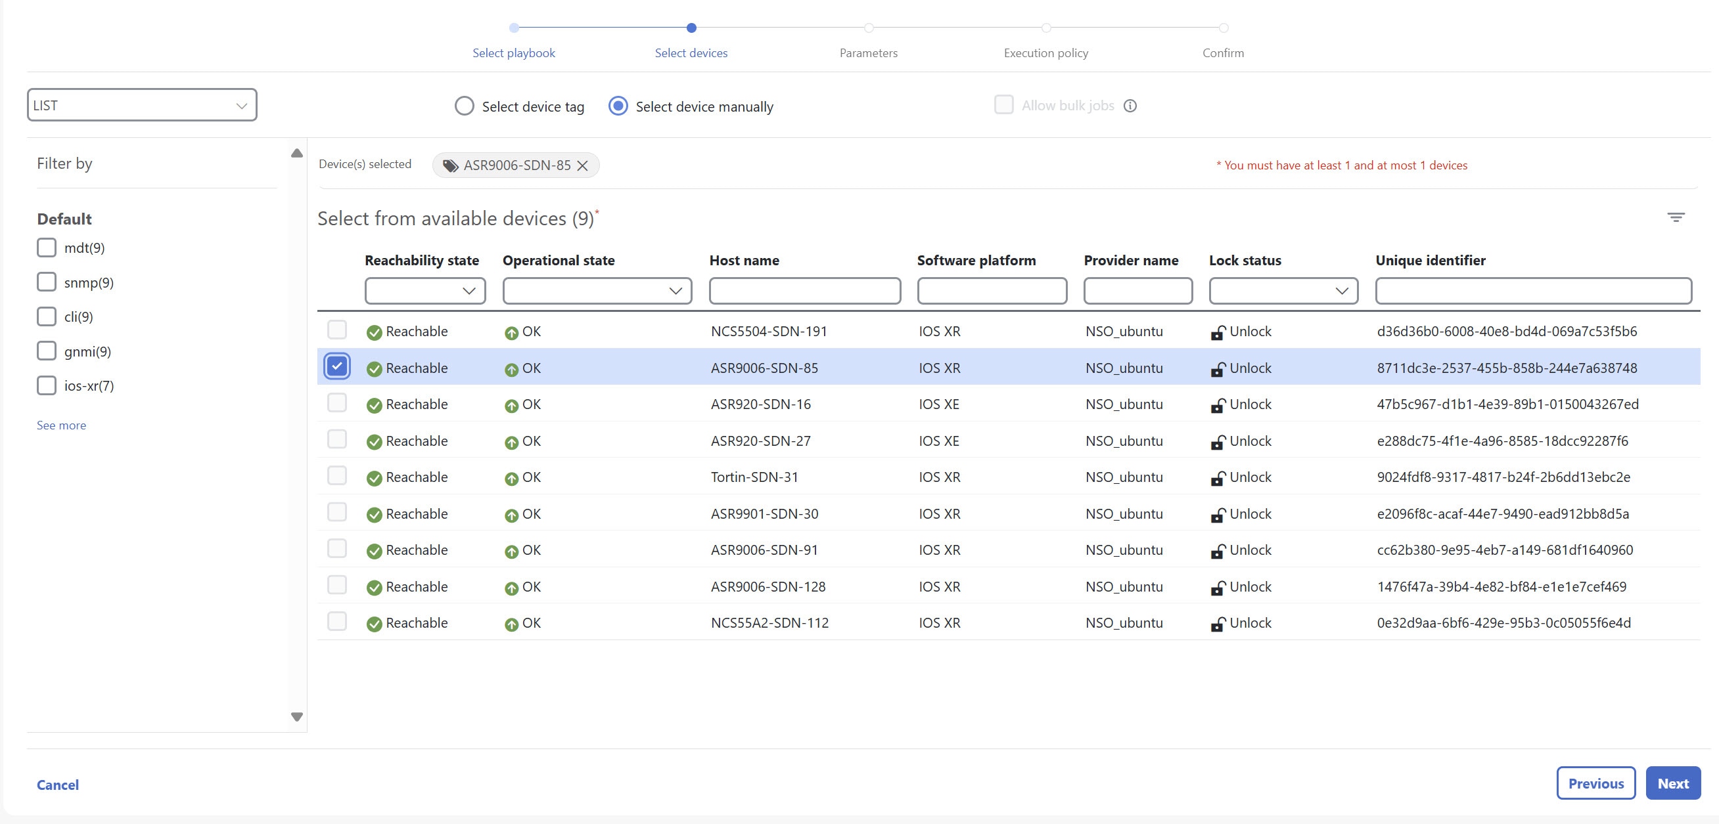Screen dimensions: 1719x824
Task: Click unlock padlock icon for NCS5504-SDN-191
Action: point(1218,332)
